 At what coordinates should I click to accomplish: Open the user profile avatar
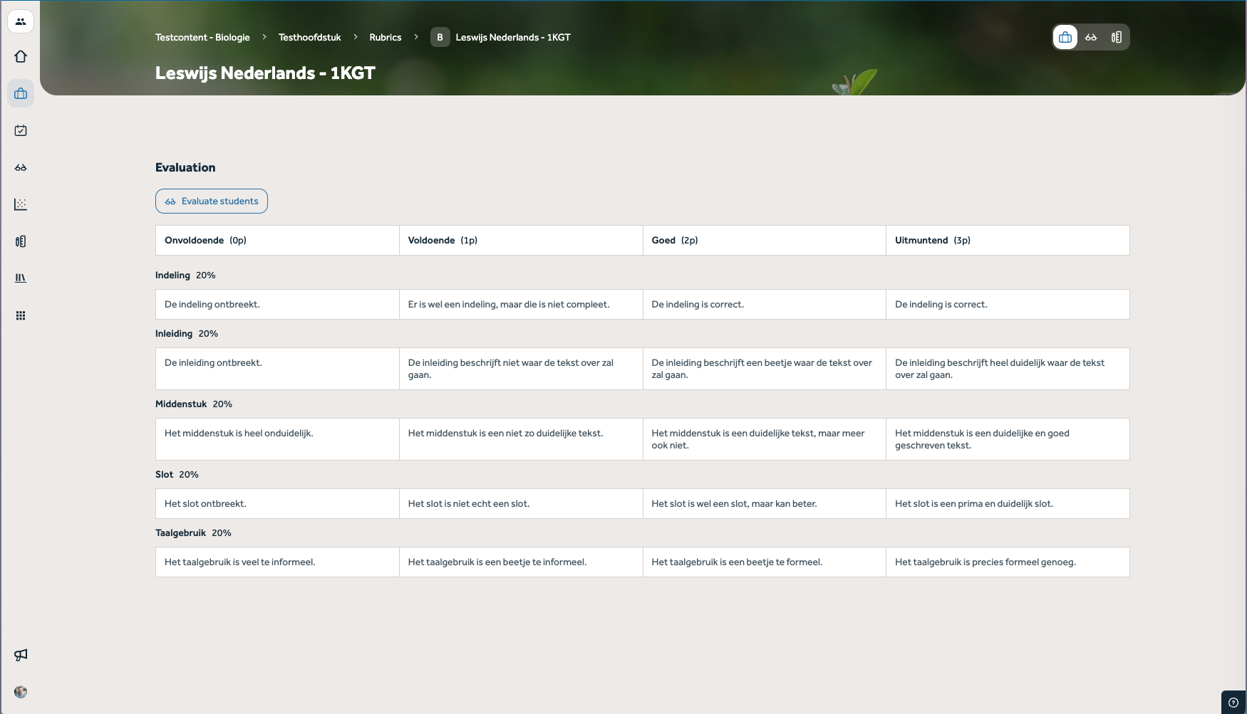[x=21, y=692]
